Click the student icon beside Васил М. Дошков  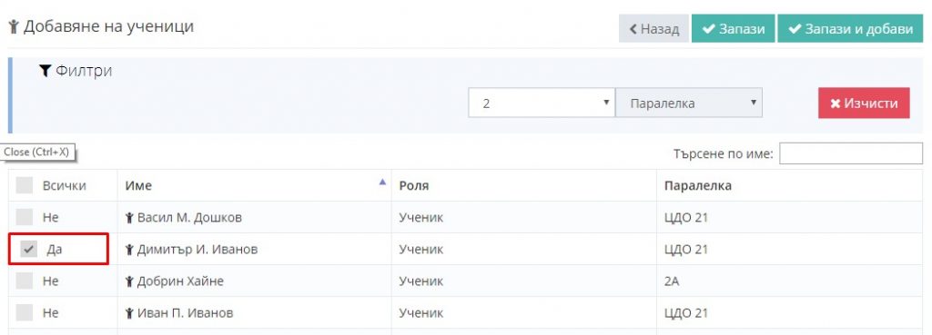coord(129,218)
